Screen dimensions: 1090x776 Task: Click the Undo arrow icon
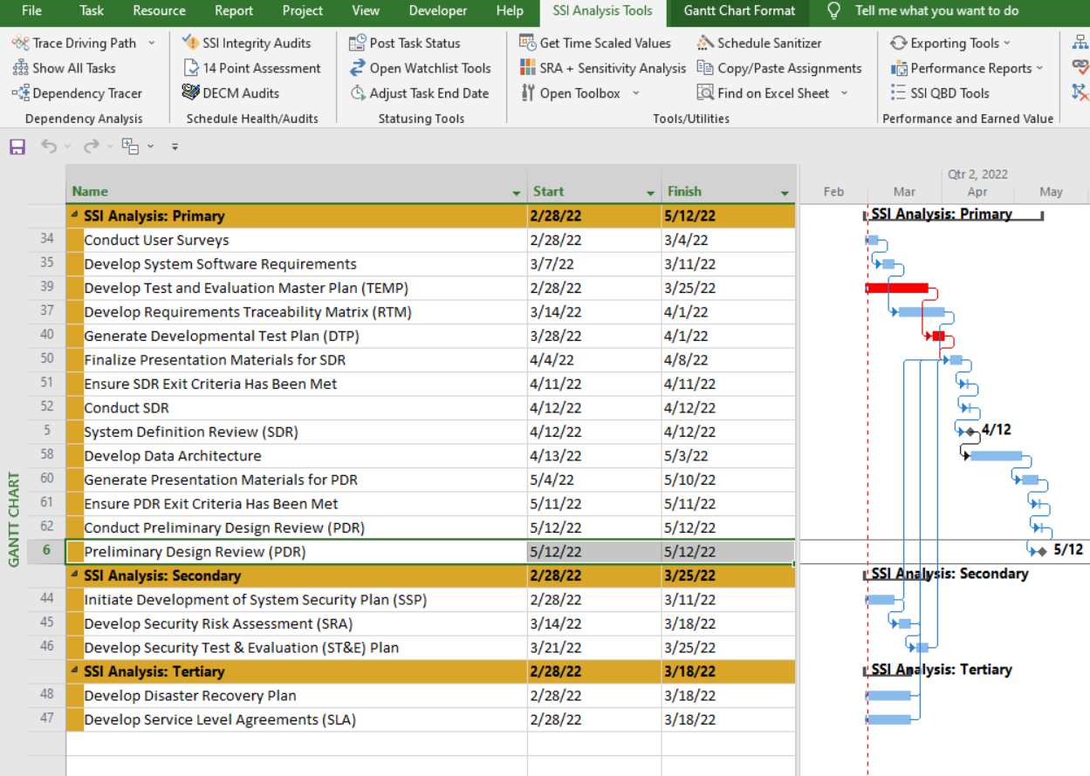coord(49,146)
